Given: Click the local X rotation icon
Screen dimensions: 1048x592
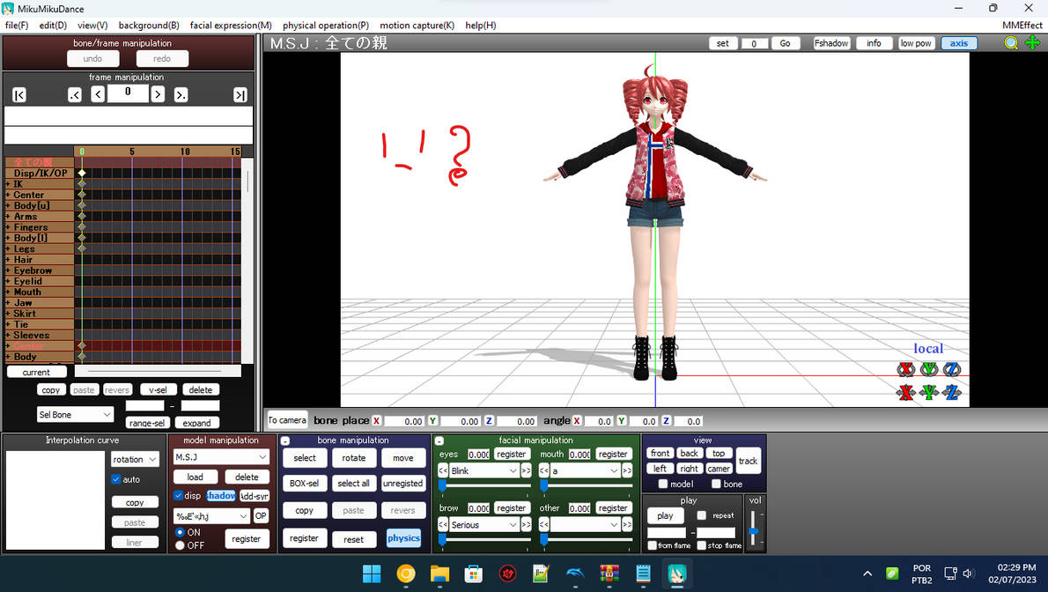Looking at the screenshot, I should [x=905, y=369].
